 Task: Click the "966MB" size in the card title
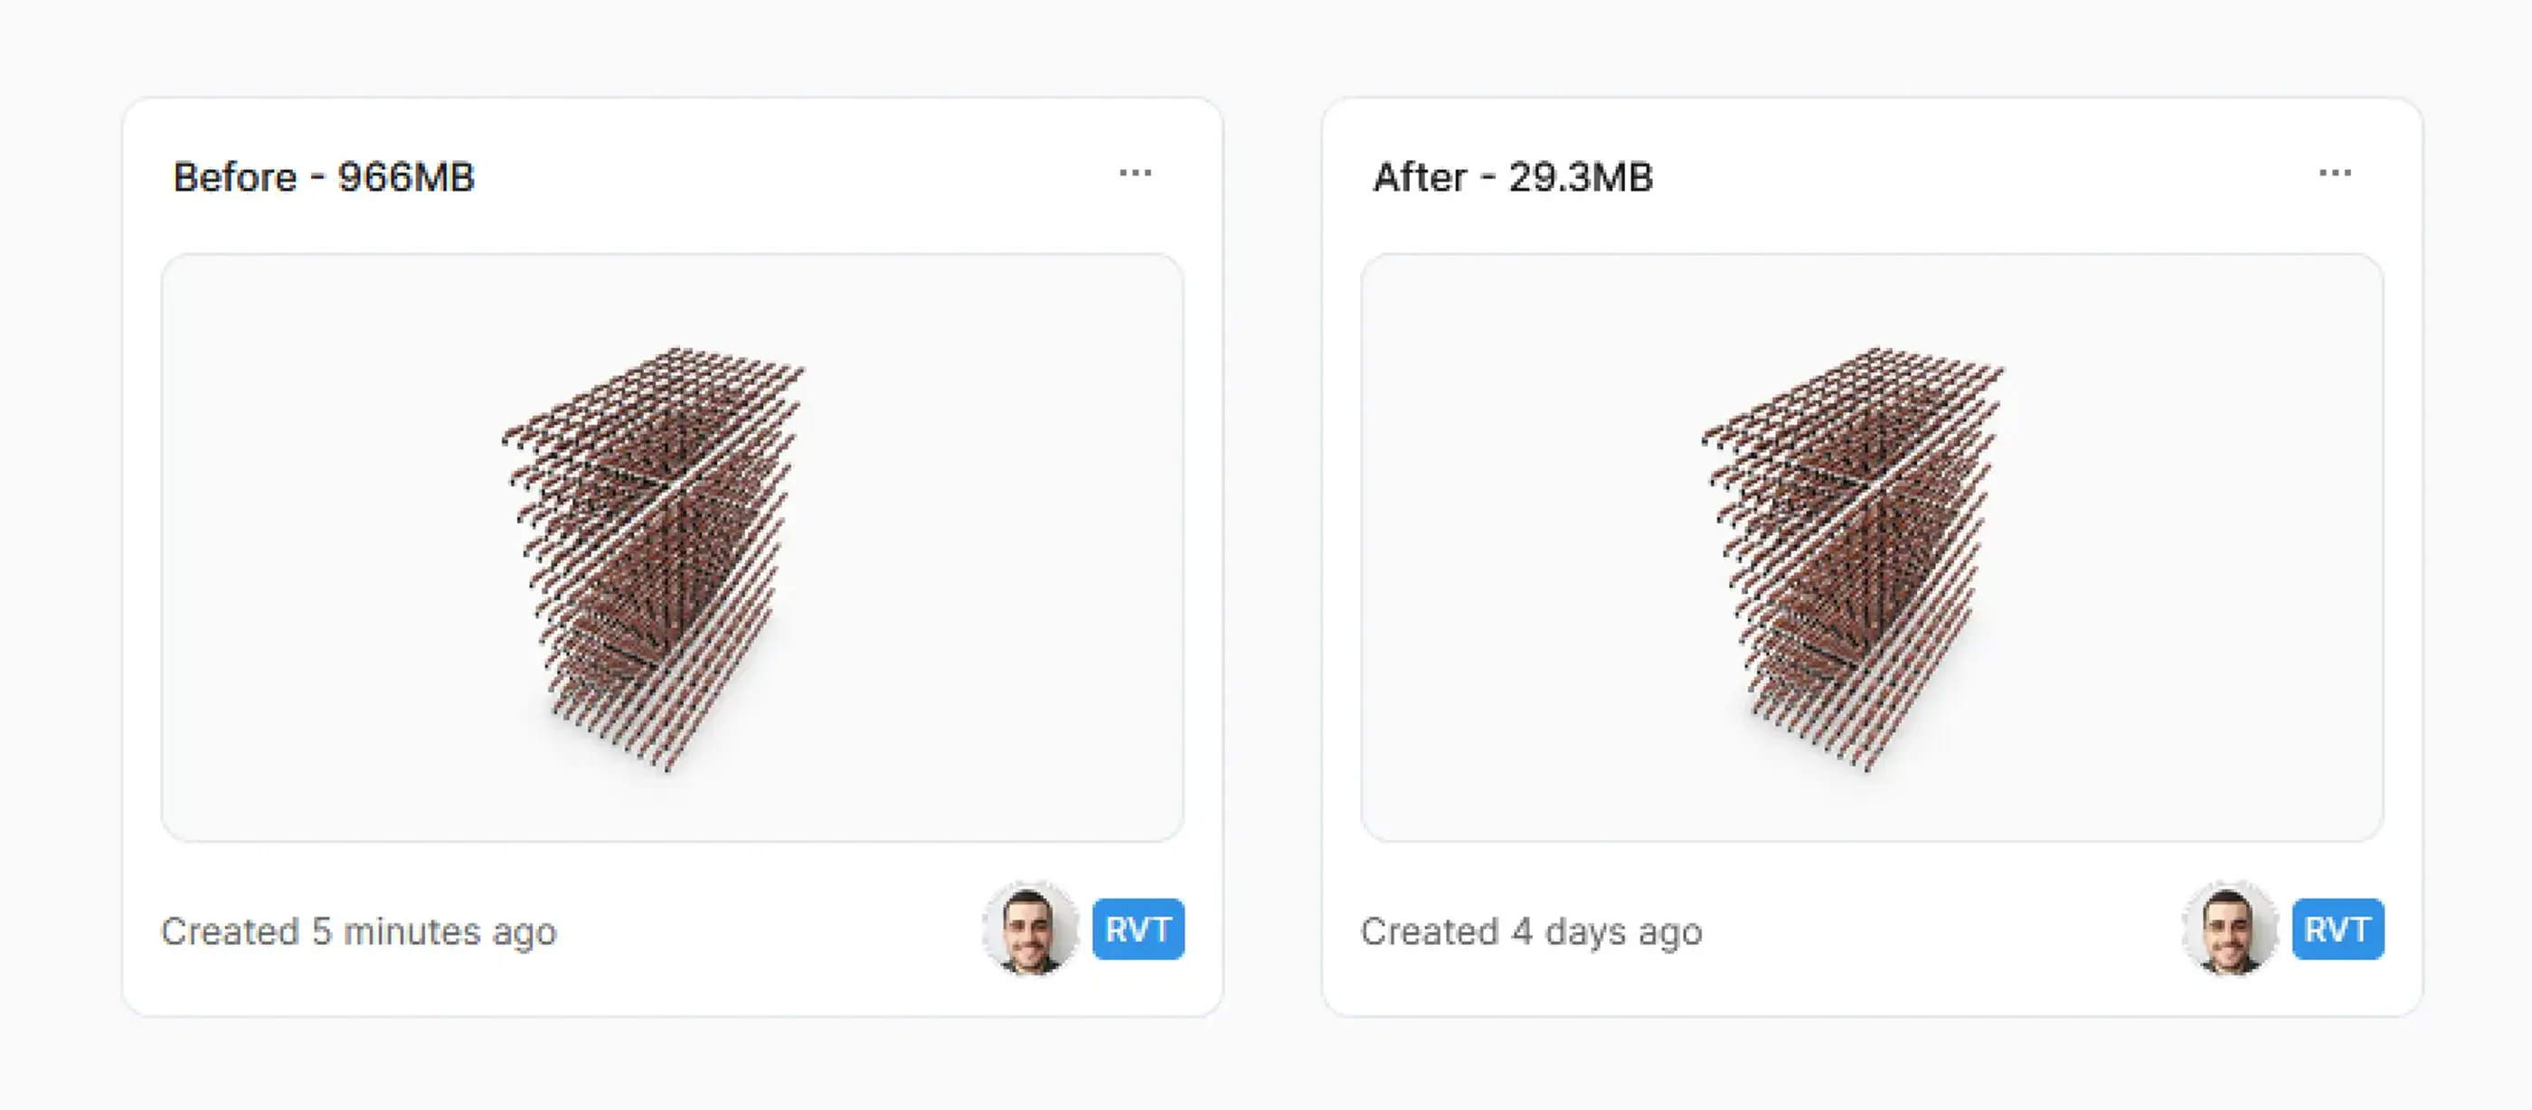coord(406,178)
